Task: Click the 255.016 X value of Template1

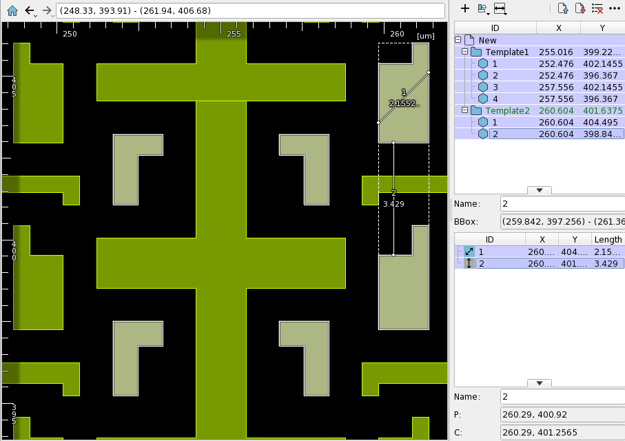Action: tap(556, 52)
